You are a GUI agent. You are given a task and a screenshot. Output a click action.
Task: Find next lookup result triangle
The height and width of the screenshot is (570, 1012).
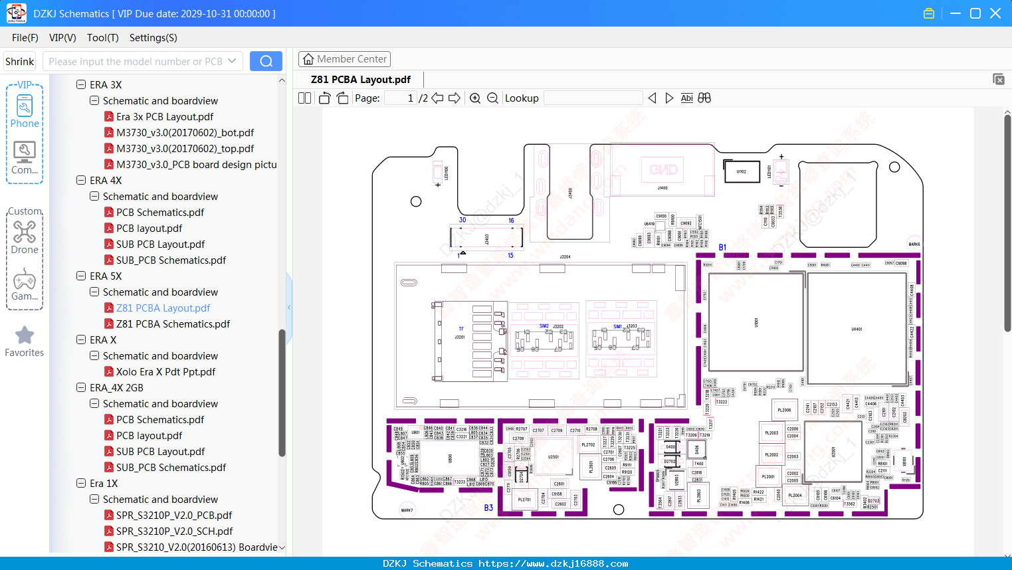pyautogui.click(x=669, y=98)
